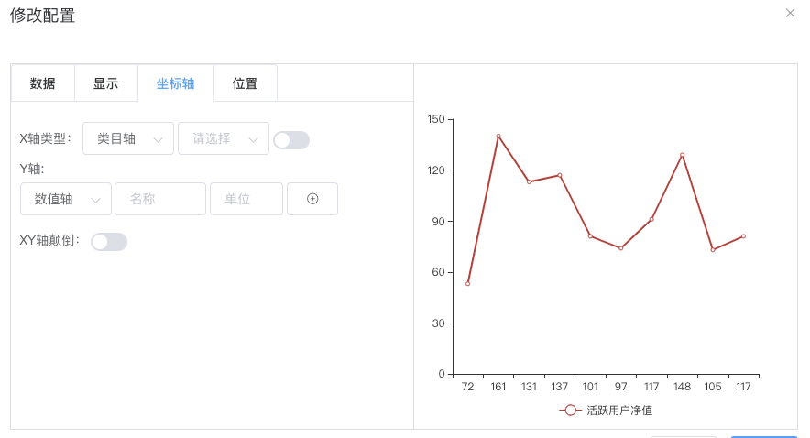Image resolution: width=810 pixels, height=438 pixels.
Task: Open the 位置 tab
Action: pyautogui.click(x=245, y=83)
